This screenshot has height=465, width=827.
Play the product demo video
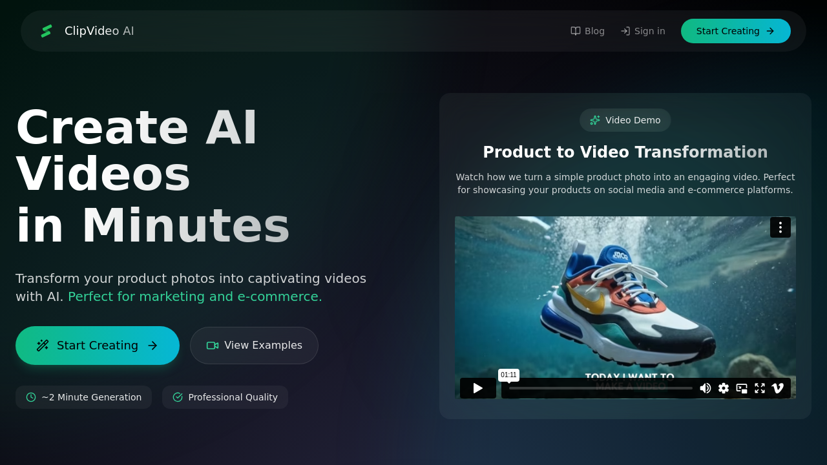click(x=478, y=388)
